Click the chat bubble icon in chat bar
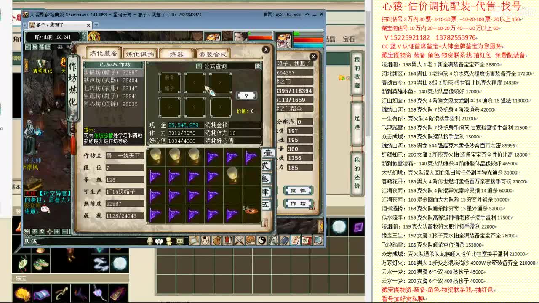The height and width of the screenshot is (303, 539). (180, 241)
